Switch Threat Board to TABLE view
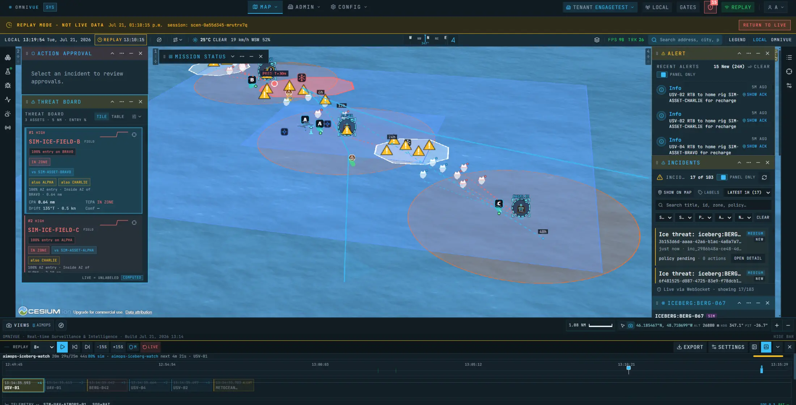Image resolution: width=796 pixels, height=405 pixels. coord(118,117)
